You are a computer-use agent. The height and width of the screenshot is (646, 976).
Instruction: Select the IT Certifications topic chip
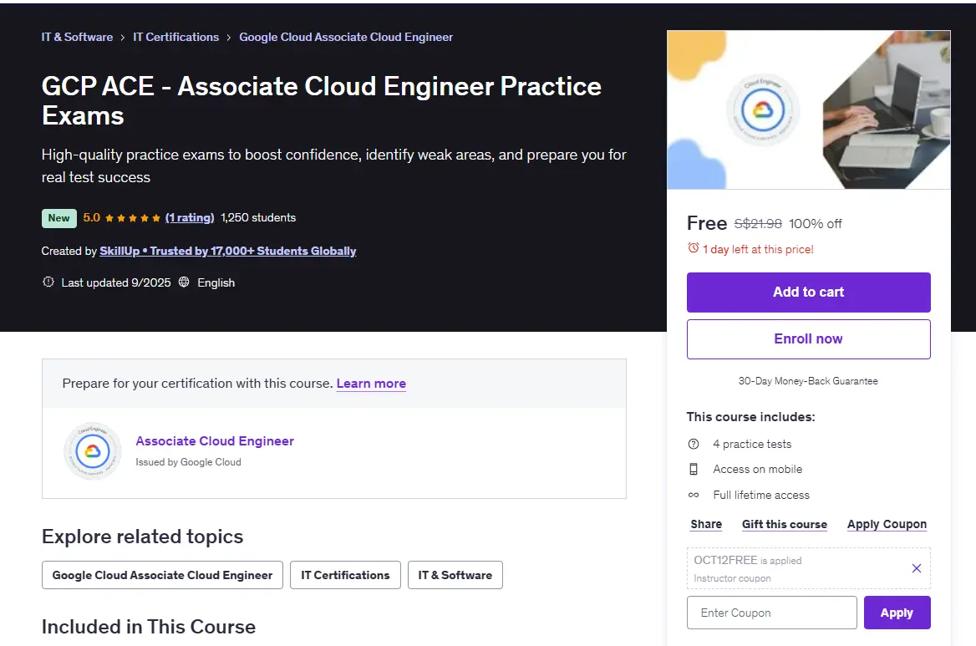[x=345, y=575]
